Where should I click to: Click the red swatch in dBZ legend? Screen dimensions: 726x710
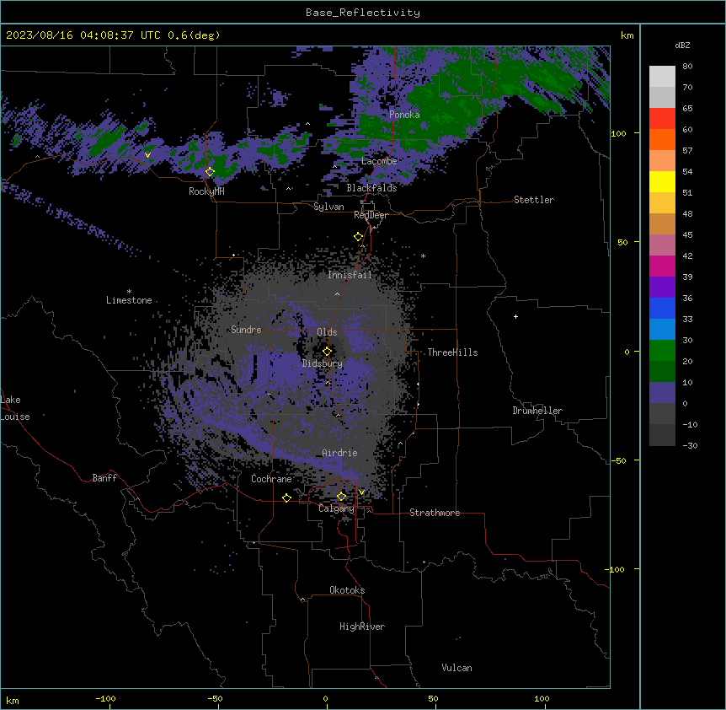[662, 119]
